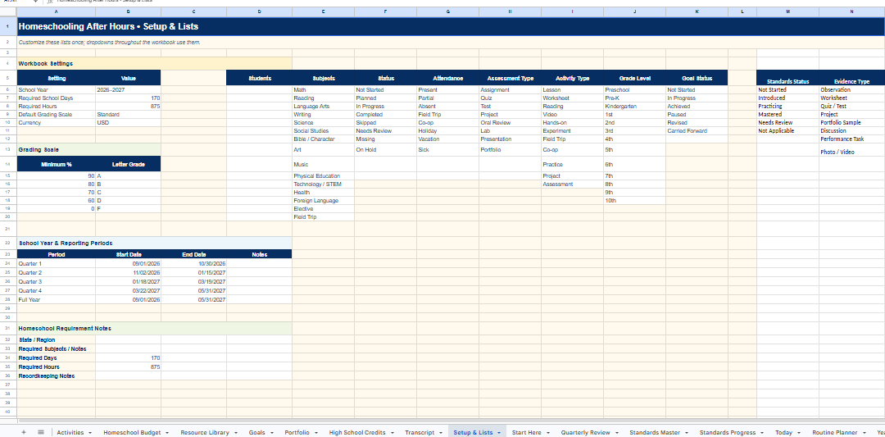Select Quarter 2 end date '01/15/2027'
This screenshot has width=885, height=437.
(x=193, y=273)
